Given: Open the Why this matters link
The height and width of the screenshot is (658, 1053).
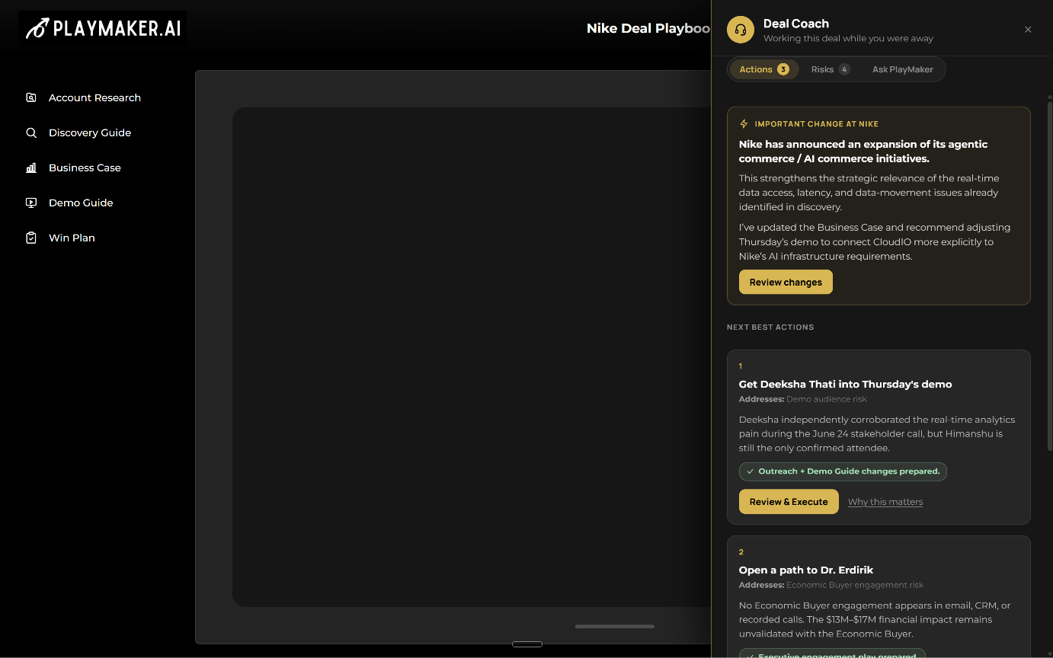Looking at the screenshot, I should [885, 502].
